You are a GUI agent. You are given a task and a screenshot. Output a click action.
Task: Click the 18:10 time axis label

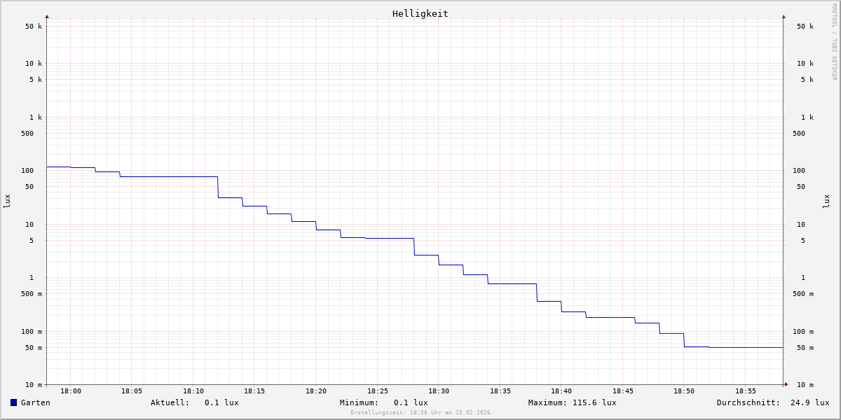(193, 391)
